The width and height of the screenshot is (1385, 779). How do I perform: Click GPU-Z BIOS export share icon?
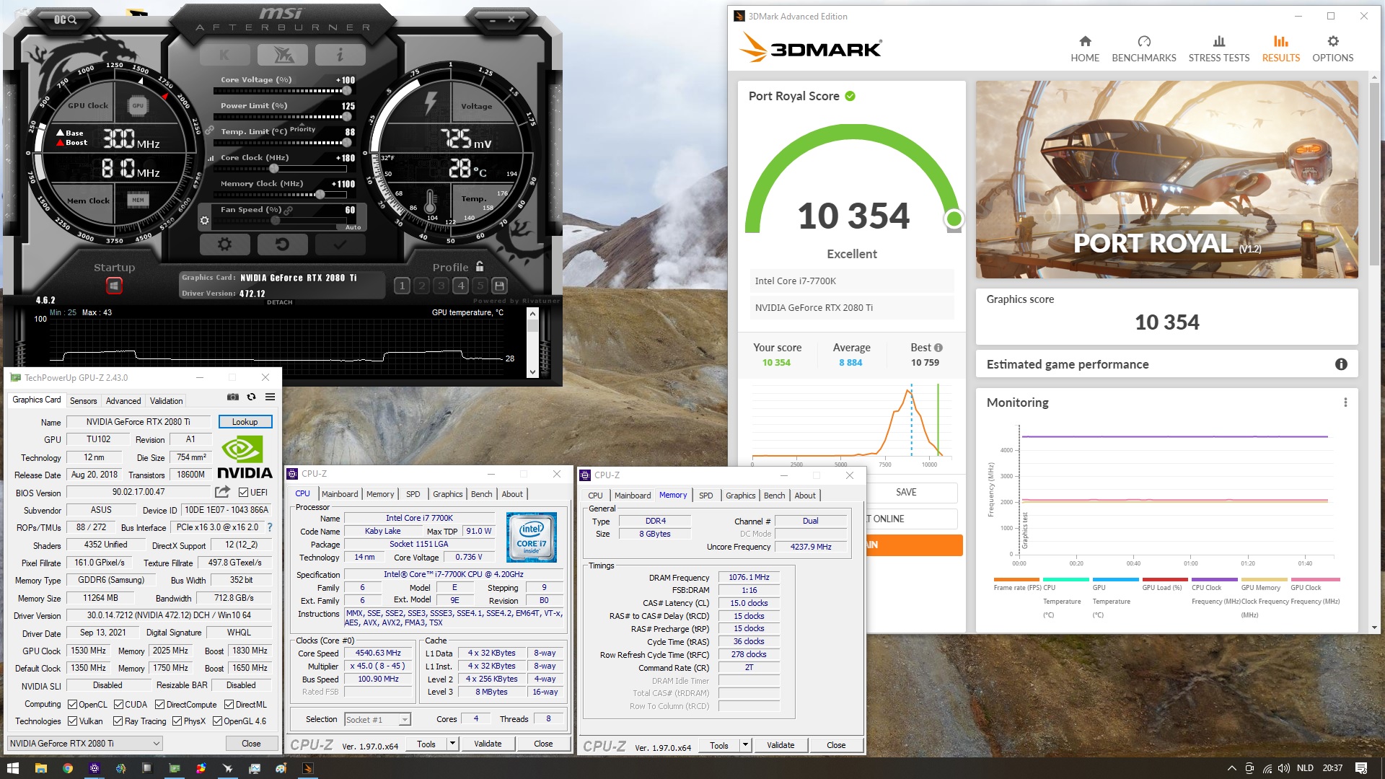click(222, 492)
